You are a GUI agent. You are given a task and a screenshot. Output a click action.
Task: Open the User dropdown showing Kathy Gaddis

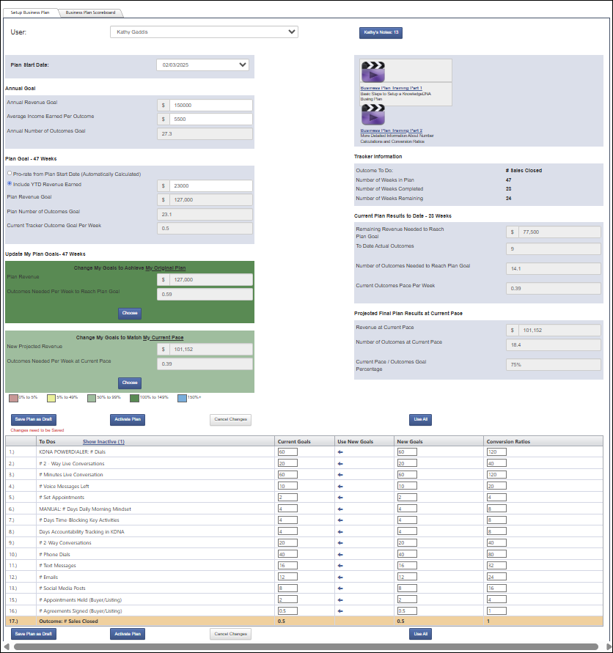pyautogui.click(x=204, y=32)
